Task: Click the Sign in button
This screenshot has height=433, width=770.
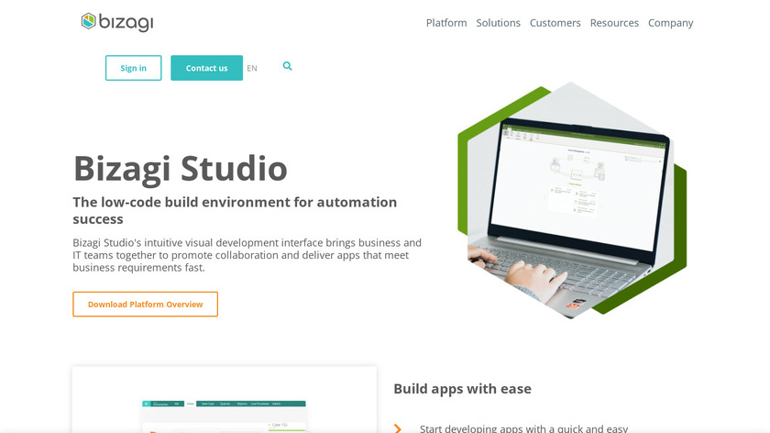Action: click(x=133, y=68)
